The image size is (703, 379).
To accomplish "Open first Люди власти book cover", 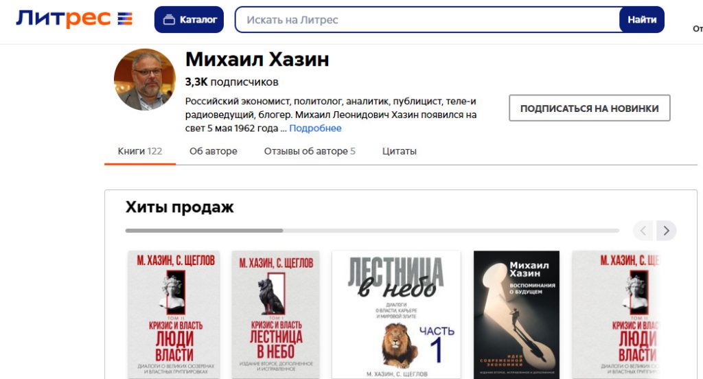I will point(174,315).
